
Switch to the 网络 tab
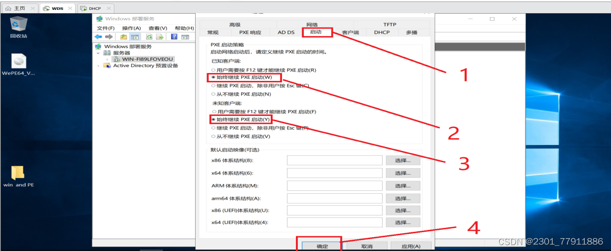point(312,25)
